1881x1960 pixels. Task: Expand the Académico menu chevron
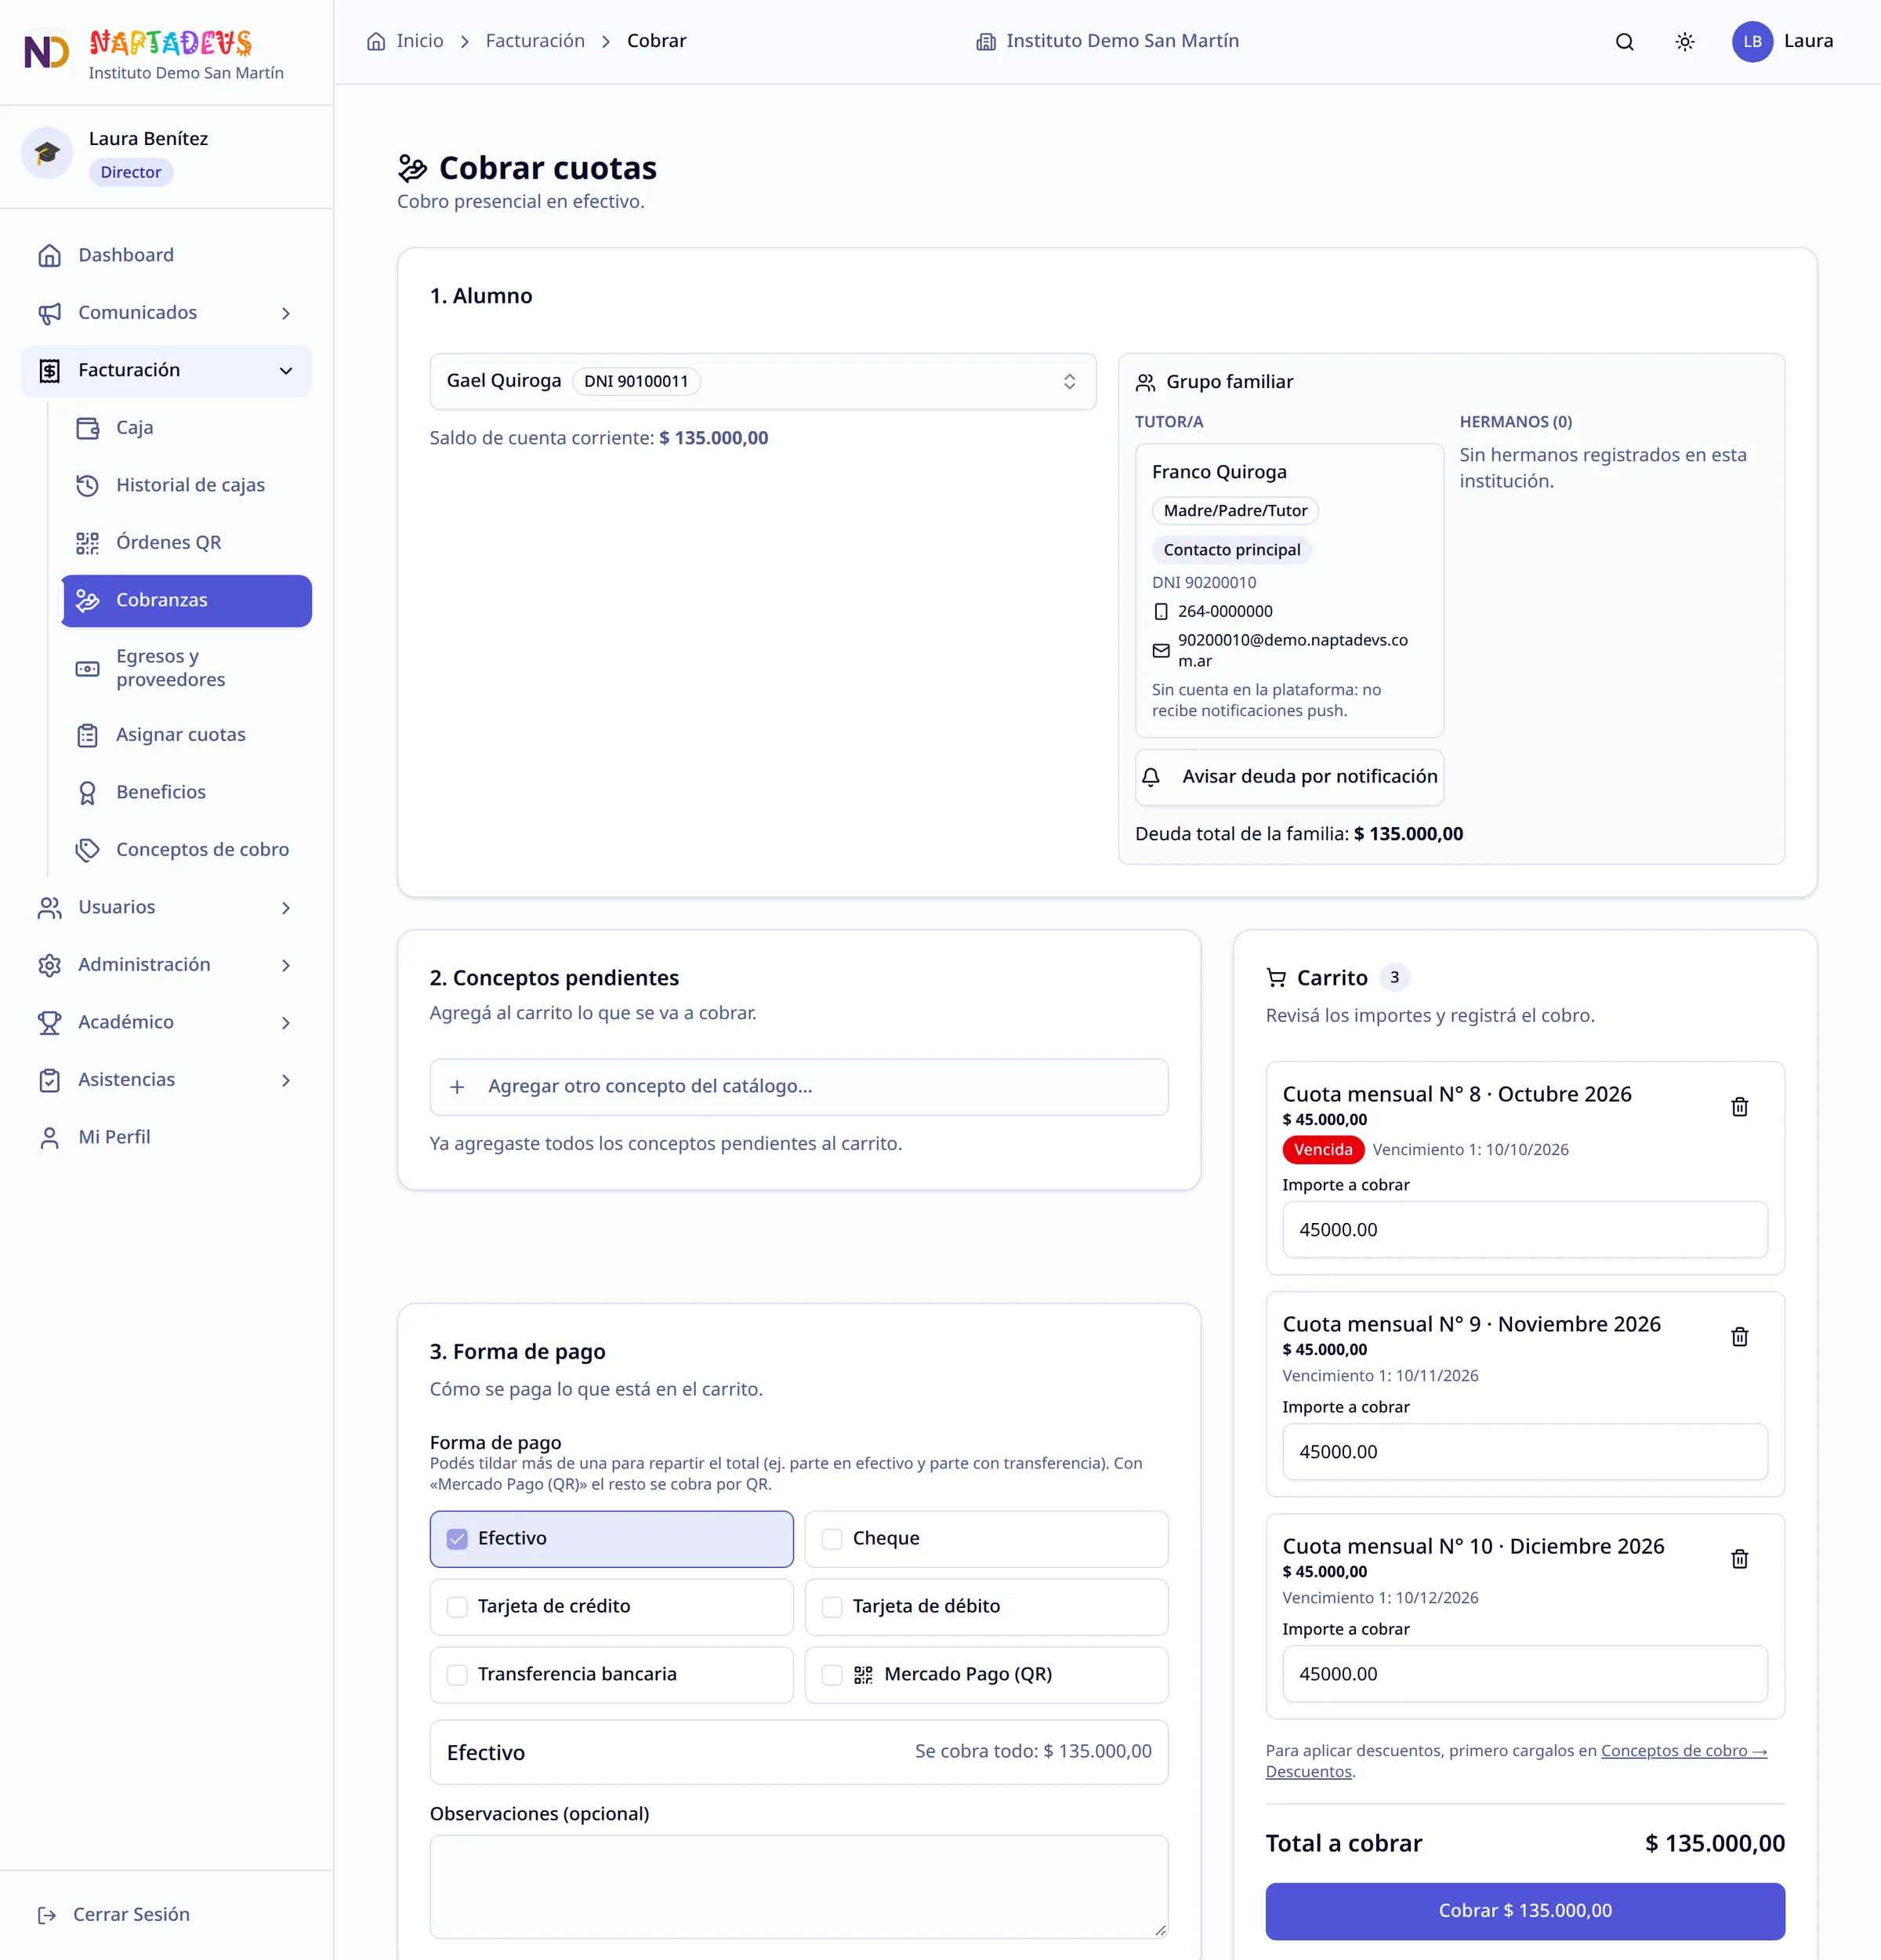click(x=286, y=1023)
